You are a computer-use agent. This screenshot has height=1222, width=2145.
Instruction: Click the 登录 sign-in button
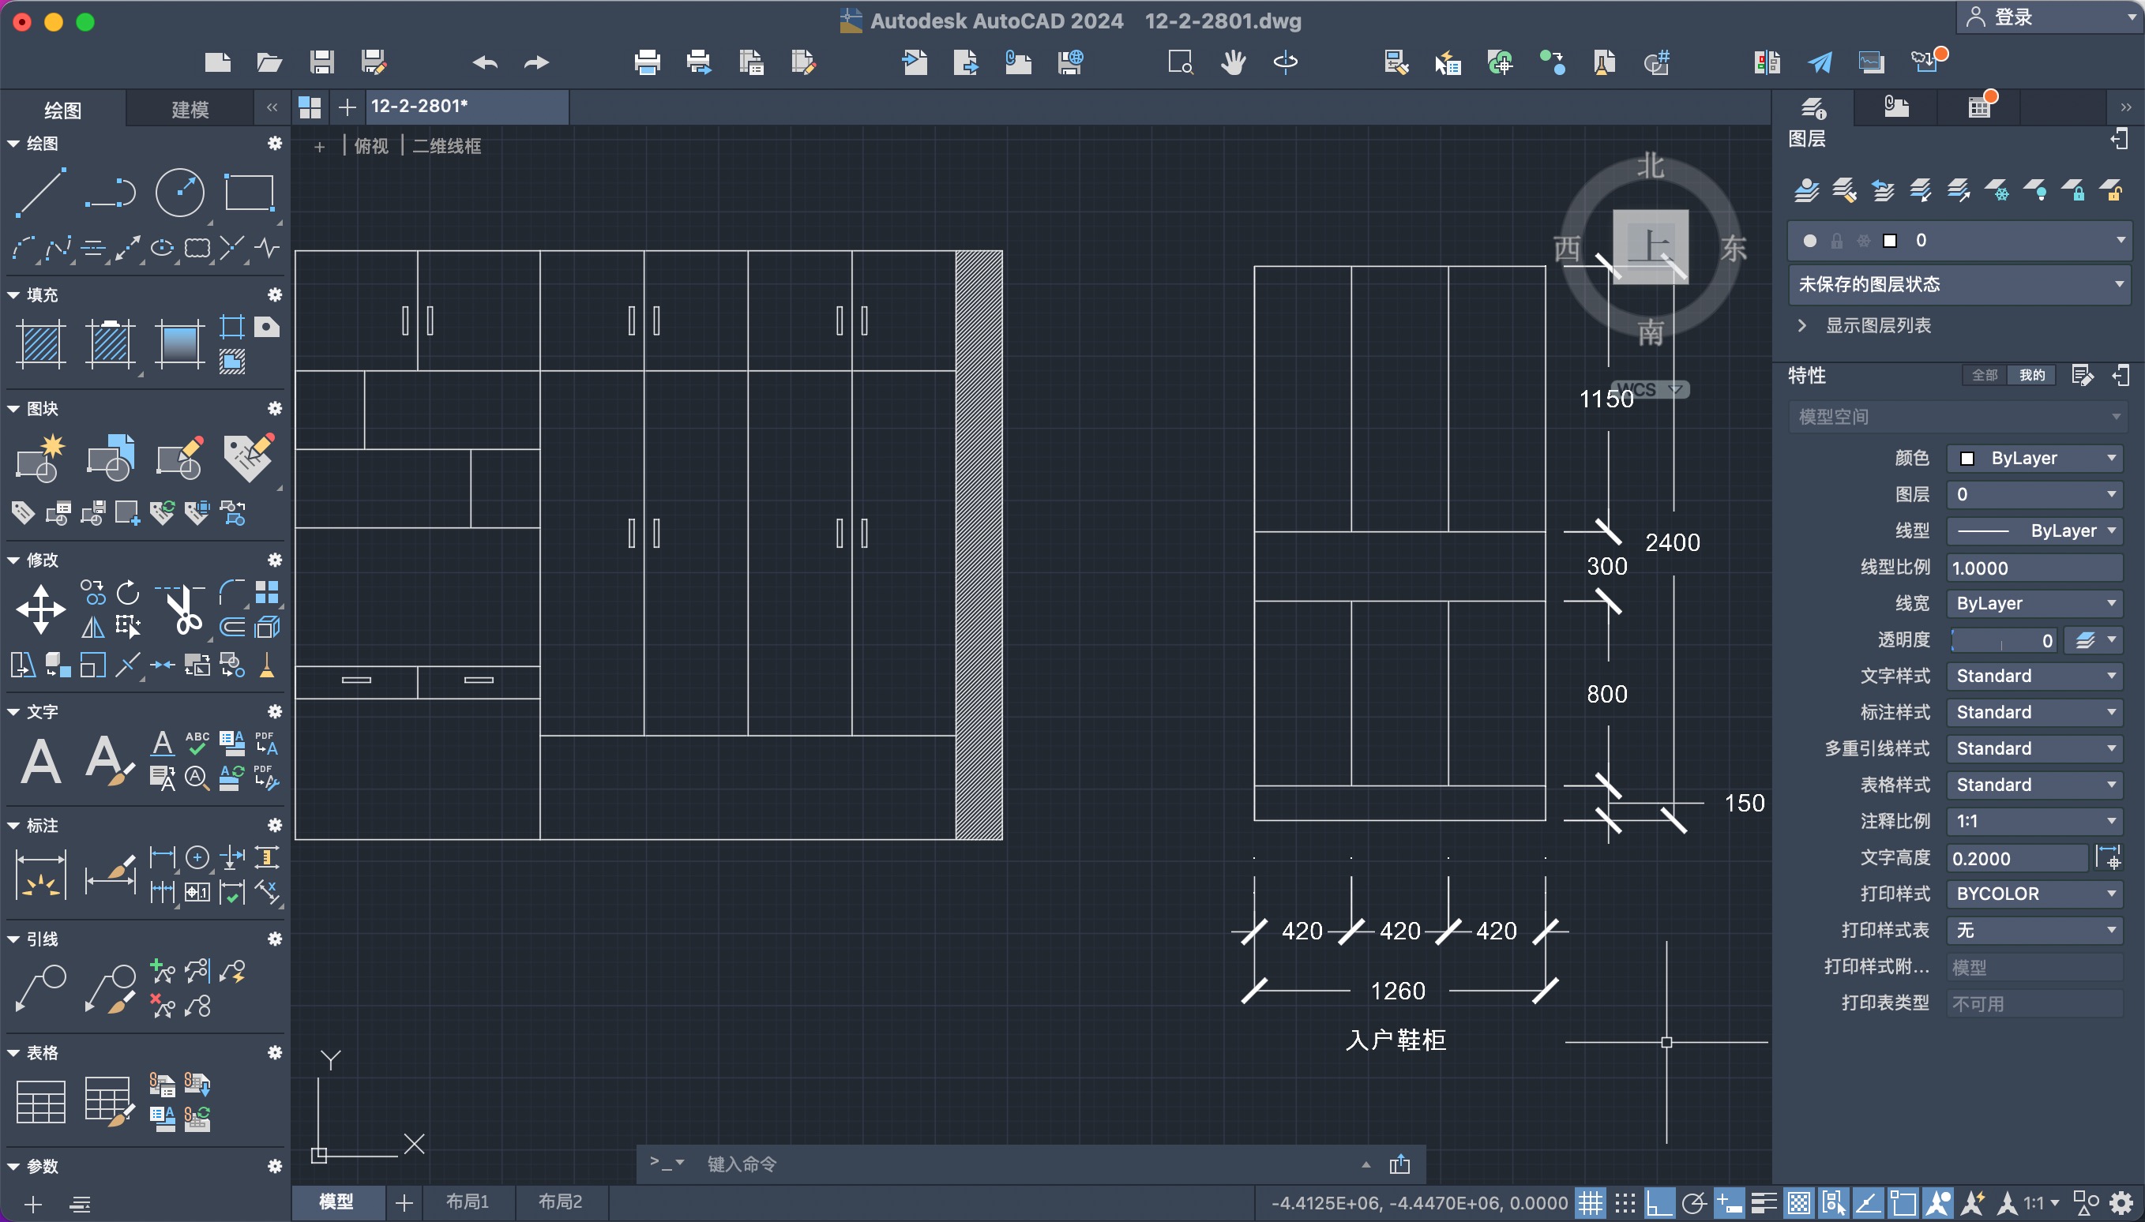click(x=2012, y=17)
